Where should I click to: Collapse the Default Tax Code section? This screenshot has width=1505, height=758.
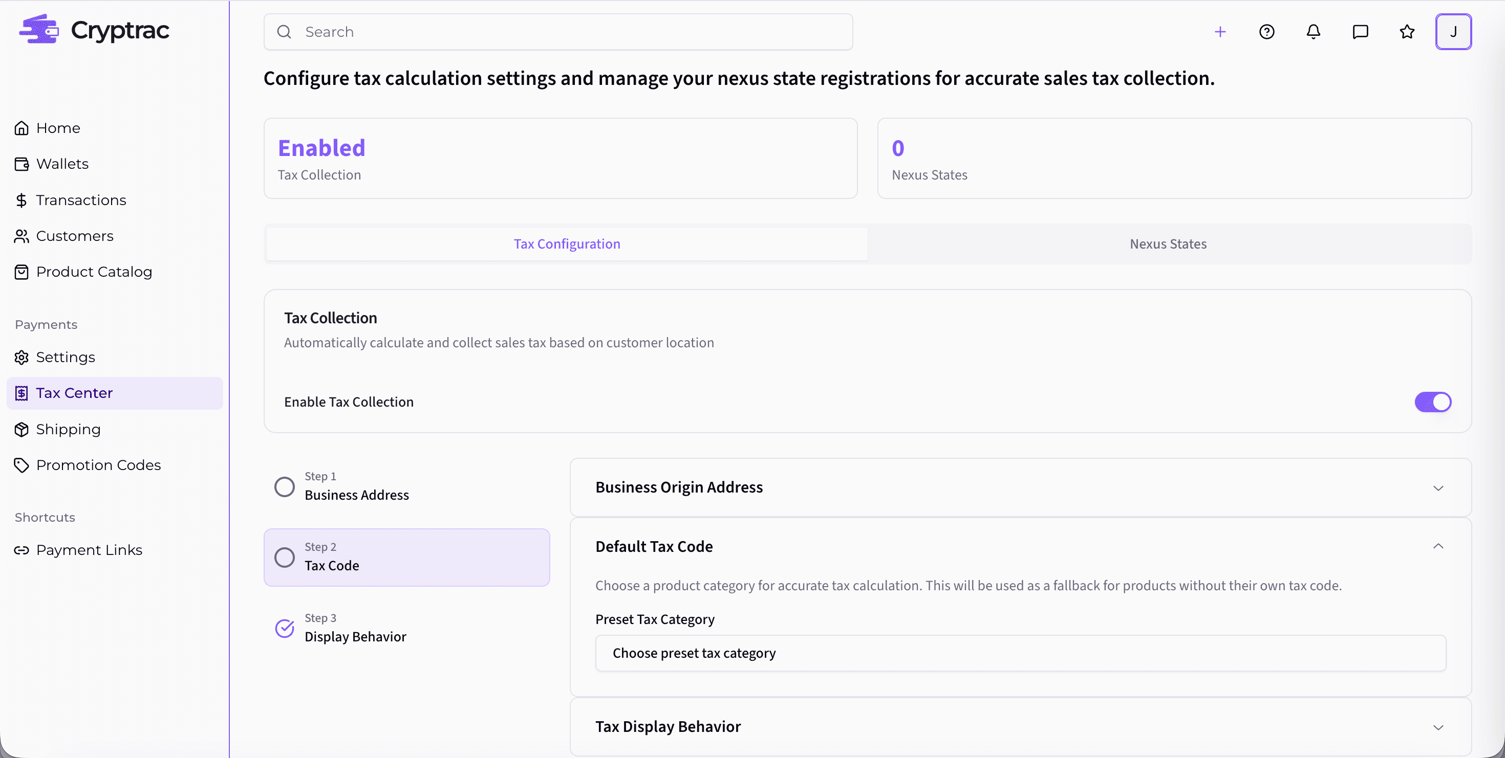1438,546
